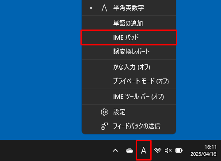Open 設定 with the gear icon
Viewport: 221px width, 161px height.
point(129,112)
